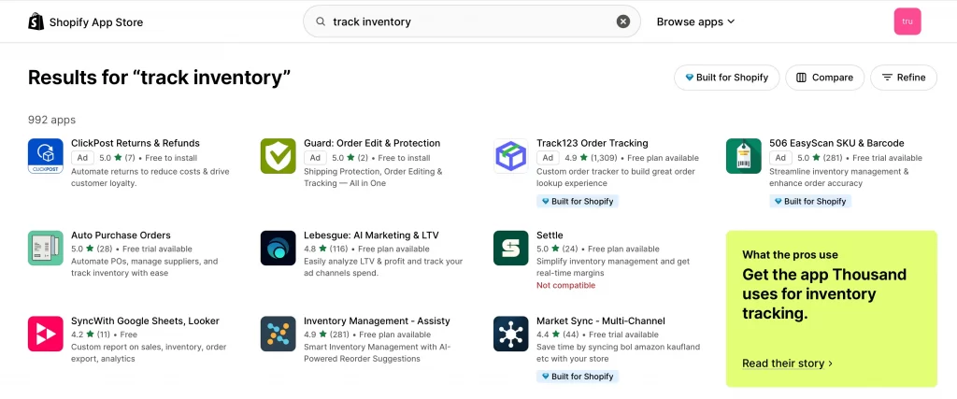Click the 'Smart Inventory Management with AI' description
The height and width of the screenshot is (399, 957).
click(377, 353)
